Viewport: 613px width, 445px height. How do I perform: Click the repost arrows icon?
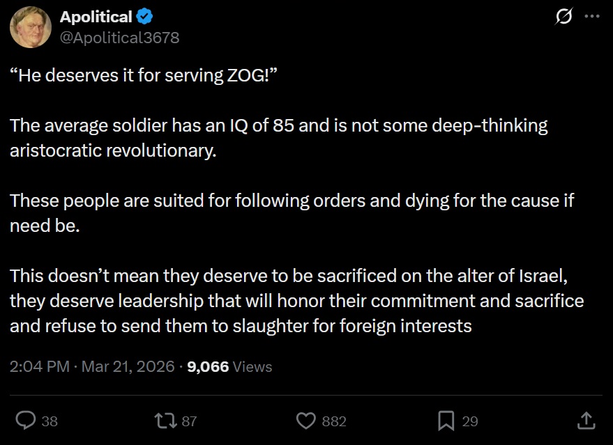(166, 421)
